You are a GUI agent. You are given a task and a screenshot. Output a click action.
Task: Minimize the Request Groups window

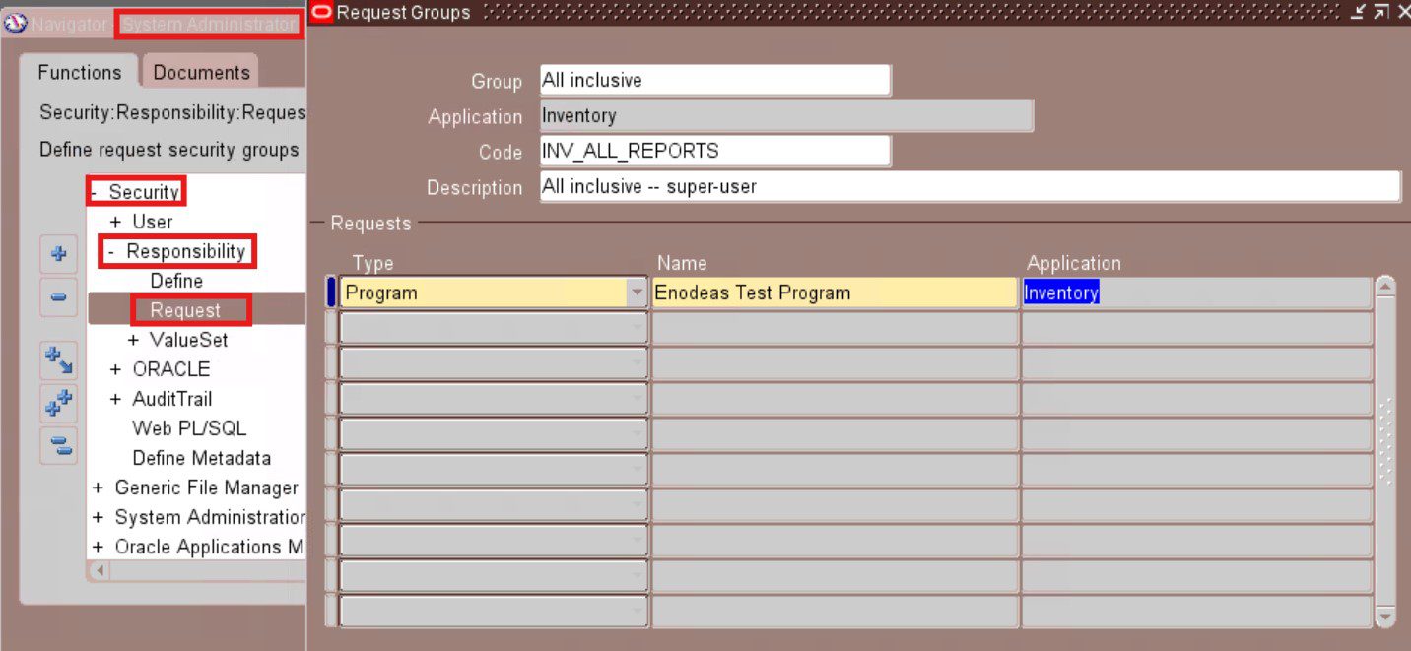[x=1359, y=12]
